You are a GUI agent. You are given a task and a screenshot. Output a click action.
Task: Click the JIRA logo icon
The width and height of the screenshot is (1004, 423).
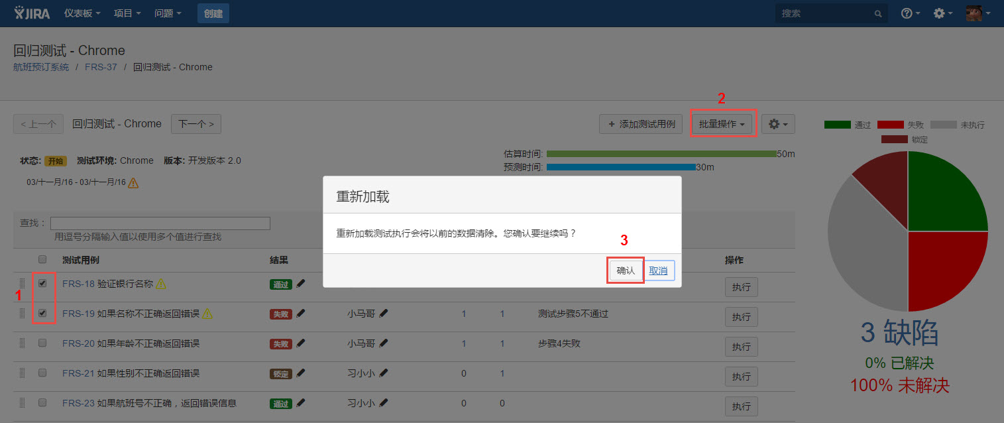pyautogui.click(x=32, y=13)
